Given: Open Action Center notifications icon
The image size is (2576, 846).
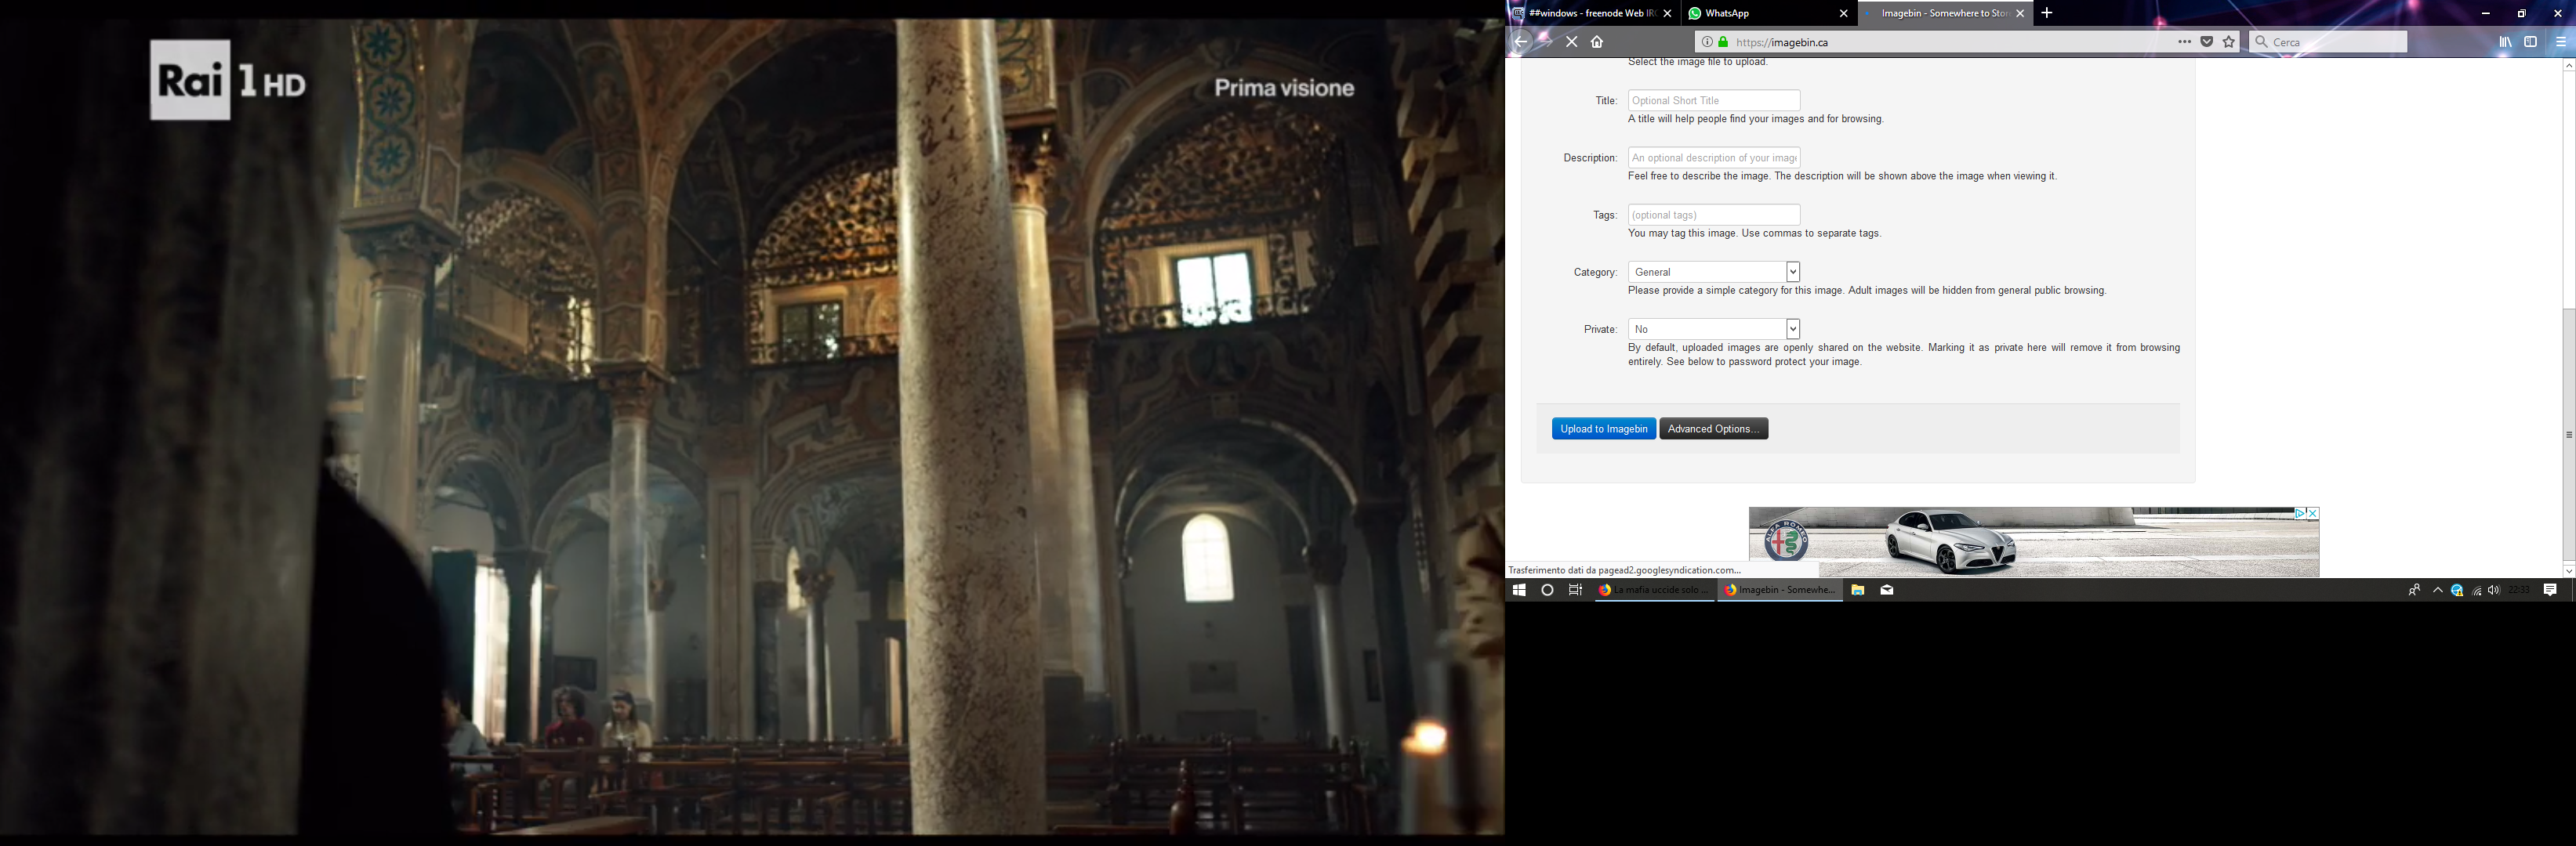Looking at the screenshot, I should (x=2550, y=591).
